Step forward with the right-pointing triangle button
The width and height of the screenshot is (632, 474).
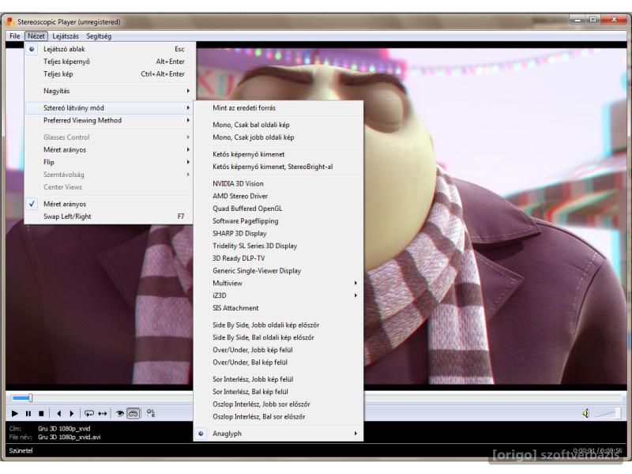[x=72, y=413]
